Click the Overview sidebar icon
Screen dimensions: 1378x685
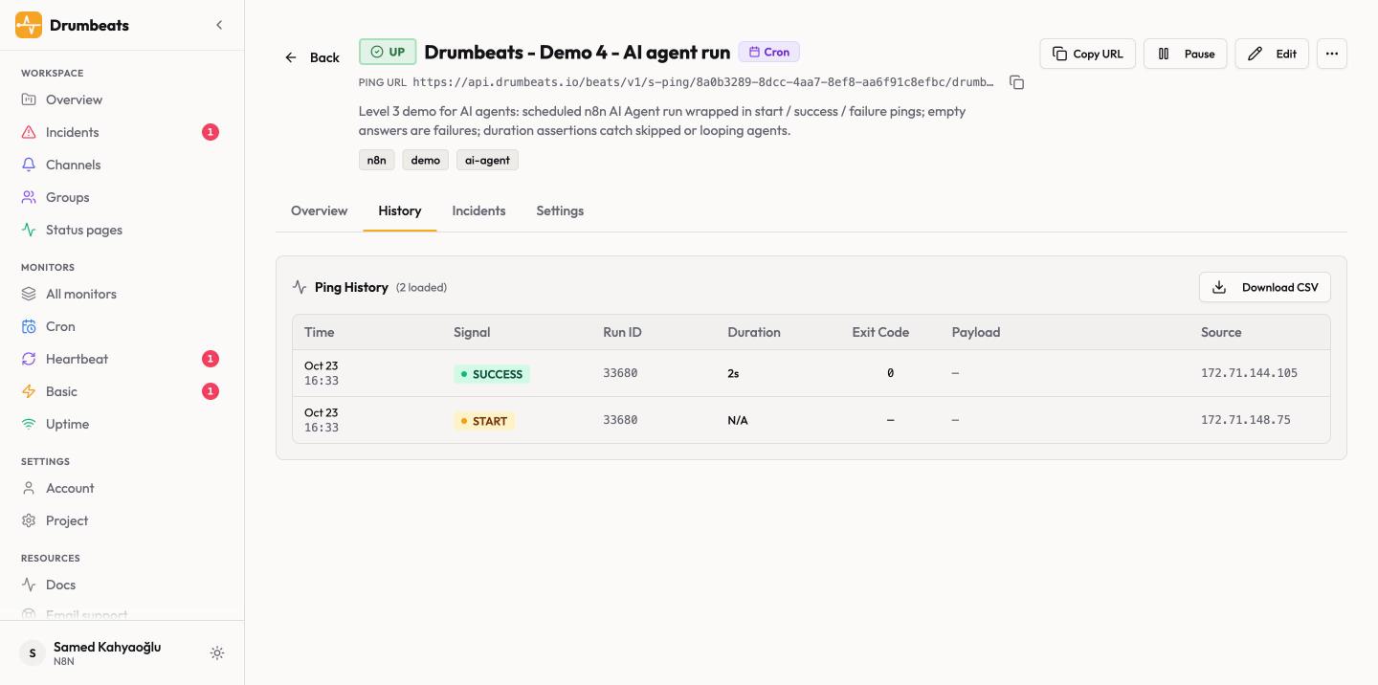coord(29,99)
